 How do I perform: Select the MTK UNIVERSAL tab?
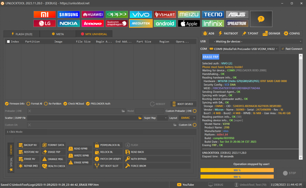click(x=94, y=34)
